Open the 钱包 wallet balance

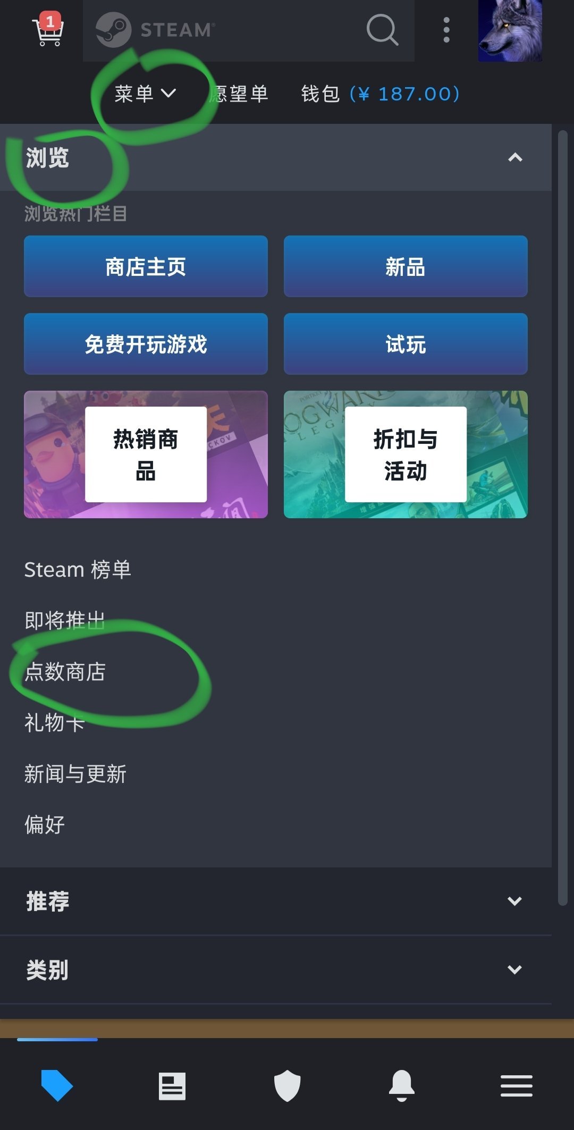pos(380,94)
